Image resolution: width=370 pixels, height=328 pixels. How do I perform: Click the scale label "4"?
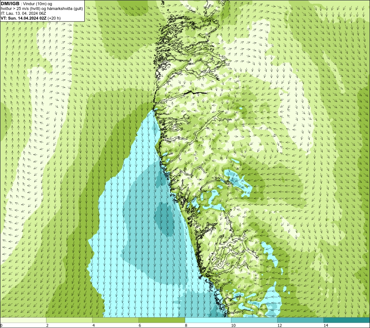click(x=94, y=325)
